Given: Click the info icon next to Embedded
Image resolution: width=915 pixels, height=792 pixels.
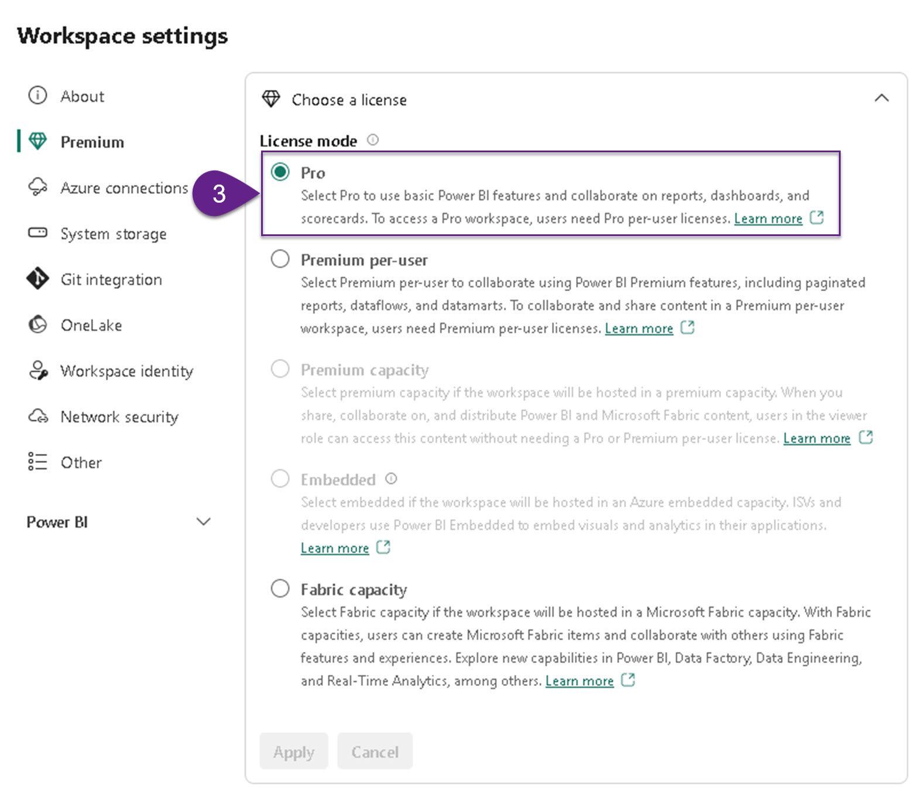Looking at the screenshot, I should pos(391,479).
